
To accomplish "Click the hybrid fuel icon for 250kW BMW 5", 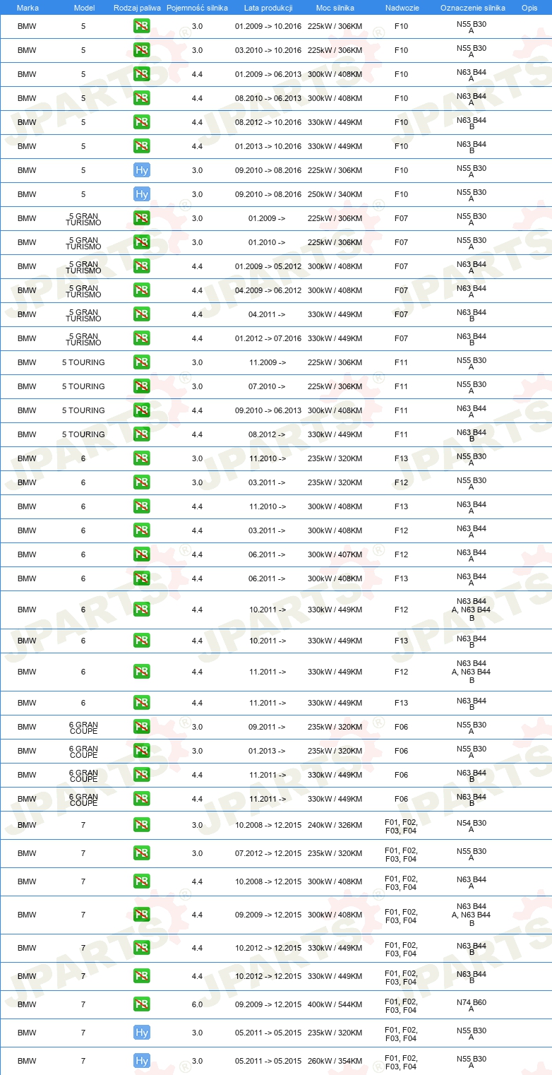I will (141, 194).
